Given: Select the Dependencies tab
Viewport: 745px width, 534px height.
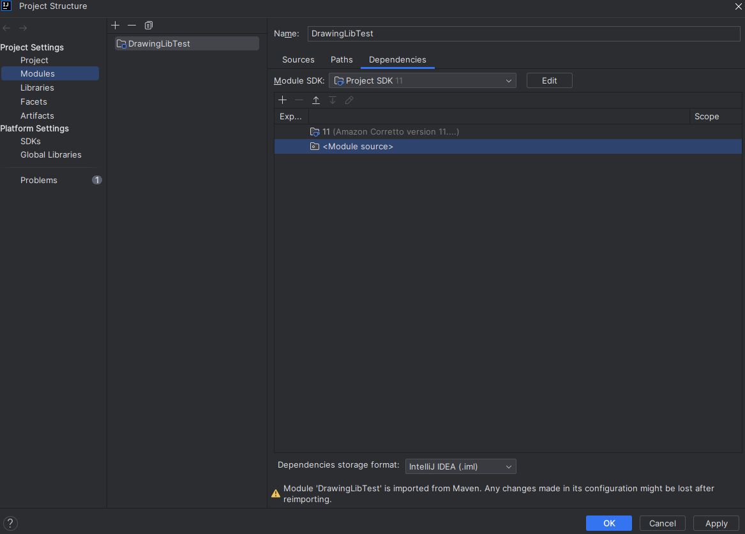Looking at the screenshot, I should coord(397,60).
